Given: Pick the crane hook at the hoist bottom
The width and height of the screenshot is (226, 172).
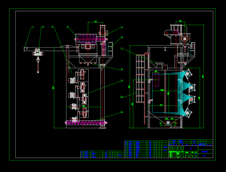Looking at the screenshot, I should (38, 72).
